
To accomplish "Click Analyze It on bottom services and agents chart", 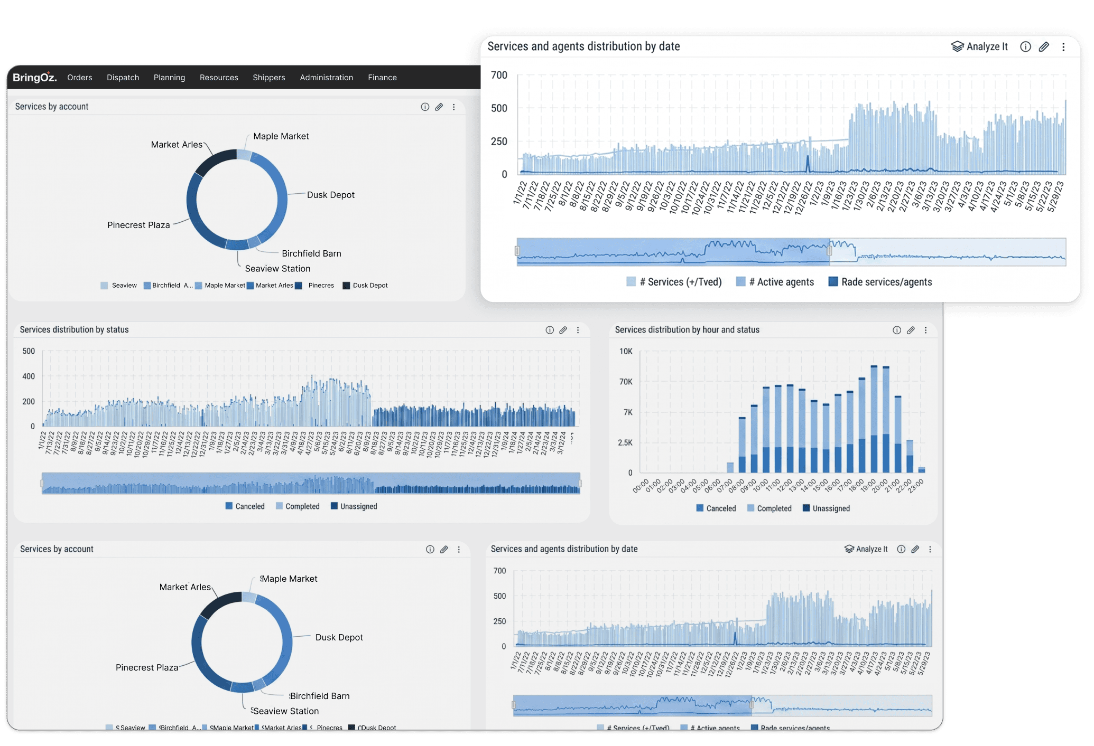I will pyautogui.click(x=866, y=549).
